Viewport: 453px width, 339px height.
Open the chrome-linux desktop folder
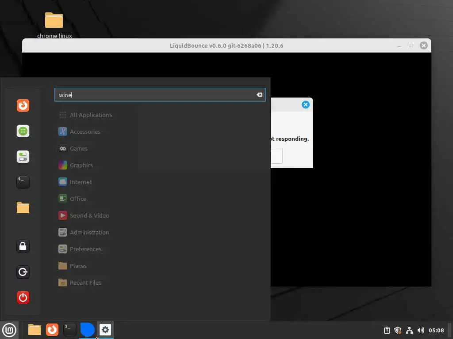(54, 25)
